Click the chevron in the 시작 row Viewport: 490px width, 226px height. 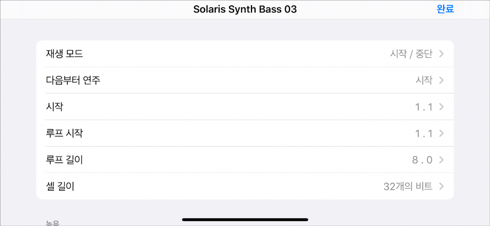[442, 107]
